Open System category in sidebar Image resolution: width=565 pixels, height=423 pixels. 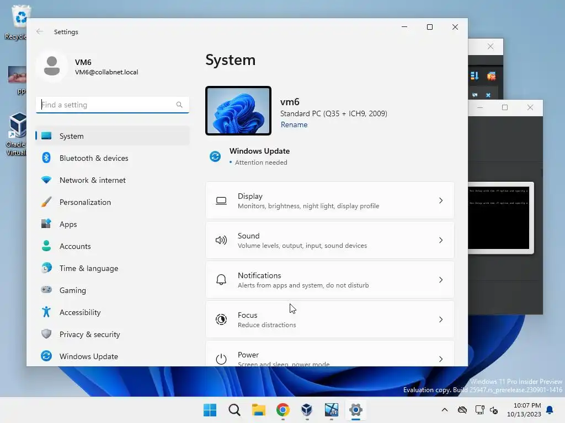tap(113, 136)
